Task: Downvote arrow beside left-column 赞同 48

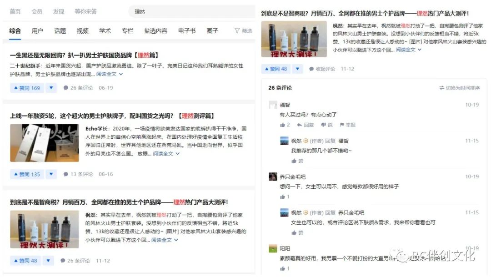Action: point(48,261)
